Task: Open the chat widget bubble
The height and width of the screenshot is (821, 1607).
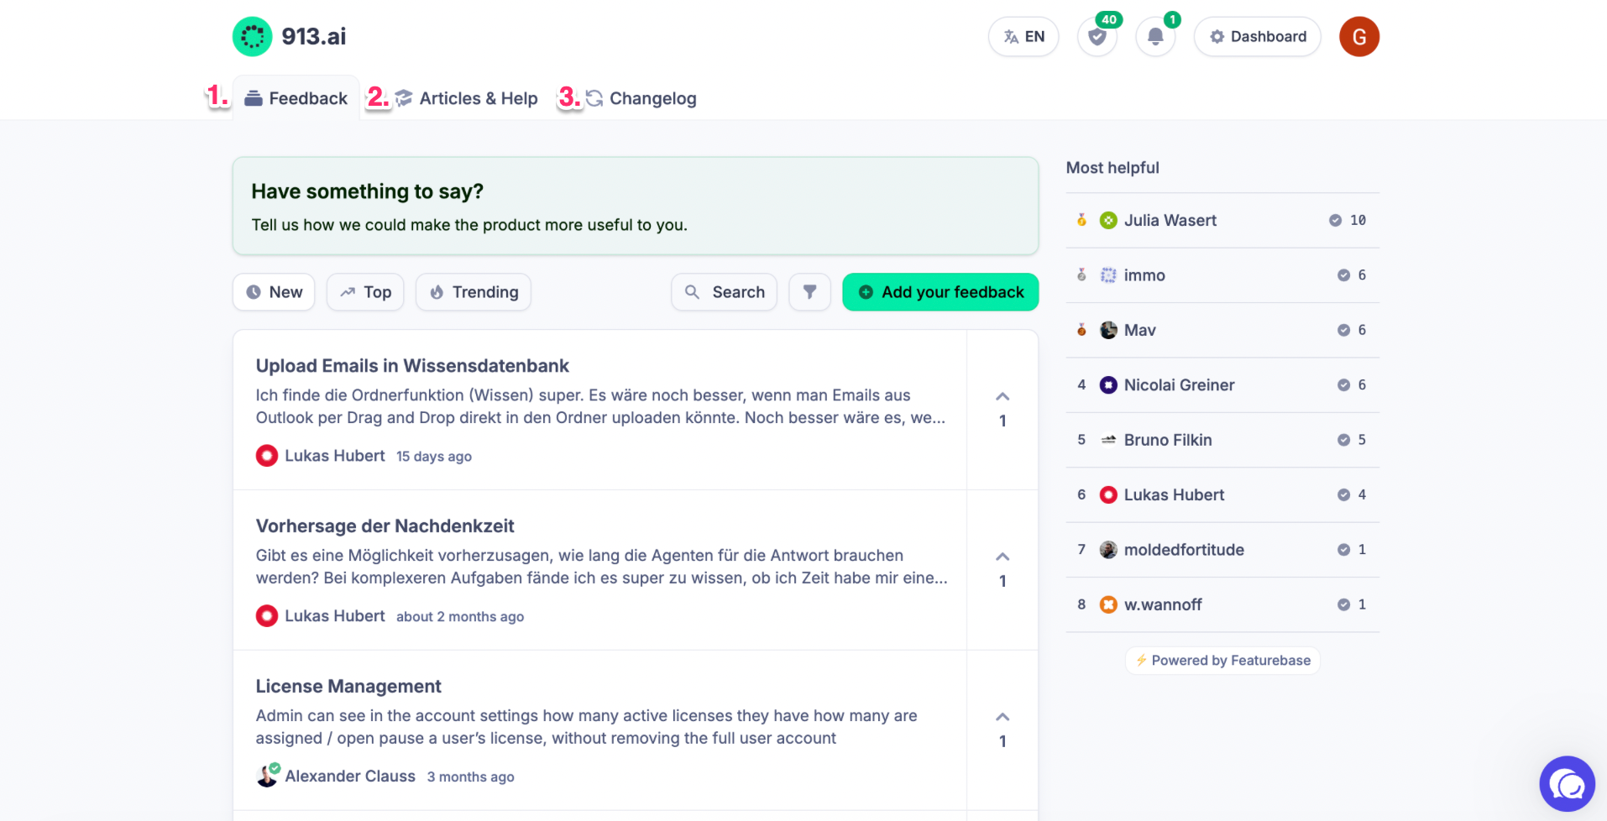Action: (x=1567, y=785)
